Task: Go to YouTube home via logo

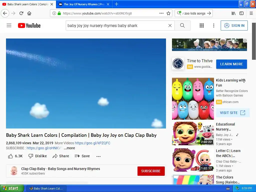Action: pyautogui.click(x=29, y=25)
